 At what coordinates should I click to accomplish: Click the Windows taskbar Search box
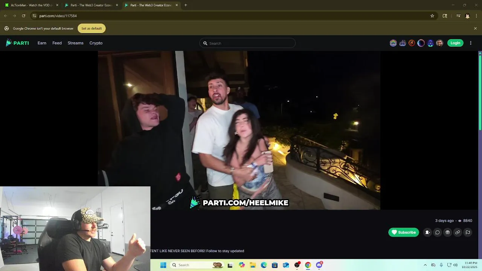click(197, 265)
